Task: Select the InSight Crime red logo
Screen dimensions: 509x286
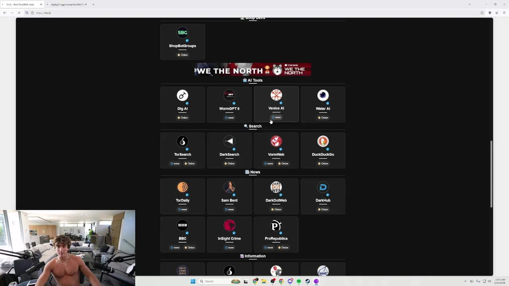Action: [229, 225]
